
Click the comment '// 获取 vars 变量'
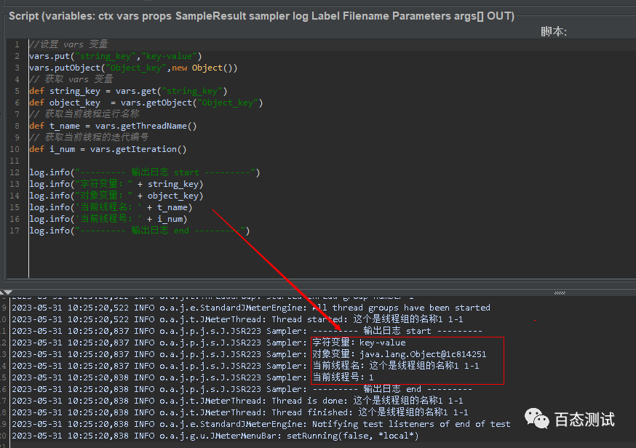(71, 79)
